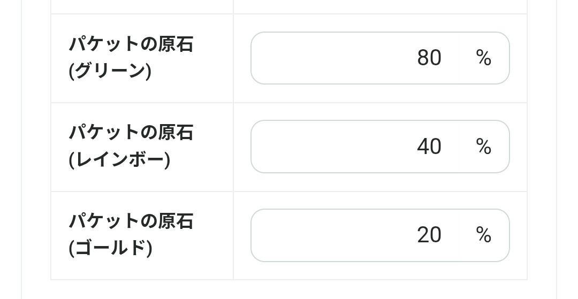Click パケットの原石 heading above (ゴールド)
Image resolution: width=578 pixels, height=299 pixels.
[x=131, y=221]
